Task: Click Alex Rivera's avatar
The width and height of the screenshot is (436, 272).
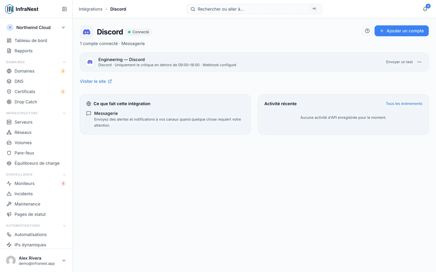Action: [11, 260]
